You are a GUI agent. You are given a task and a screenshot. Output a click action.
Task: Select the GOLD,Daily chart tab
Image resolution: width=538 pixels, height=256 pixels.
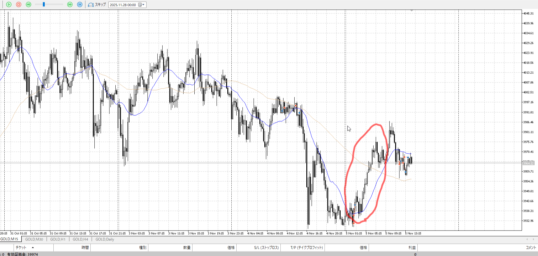105,239
